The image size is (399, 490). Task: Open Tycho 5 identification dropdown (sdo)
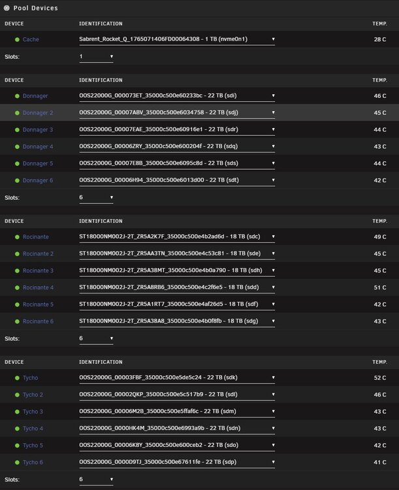[177, 446]
